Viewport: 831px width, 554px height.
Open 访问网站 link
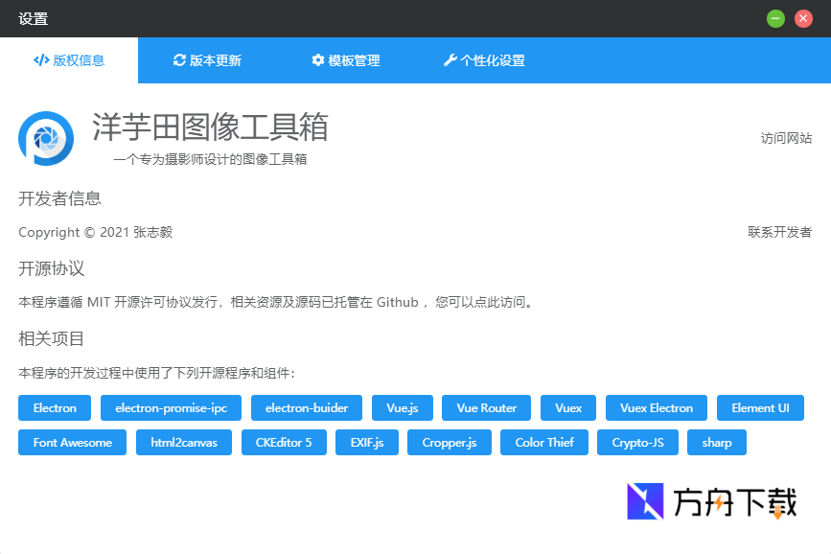point(788,137)
